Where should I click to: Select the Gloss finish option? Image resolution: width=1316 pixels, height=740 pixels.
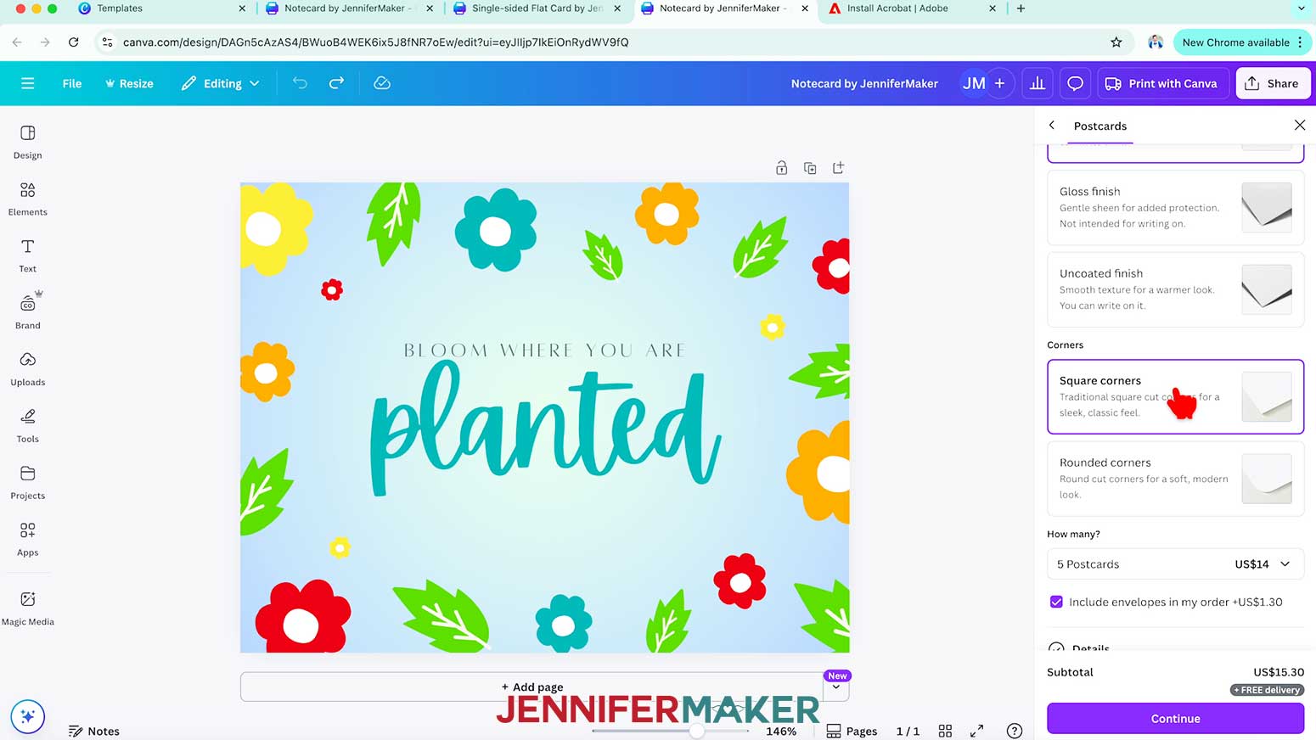1175,207
